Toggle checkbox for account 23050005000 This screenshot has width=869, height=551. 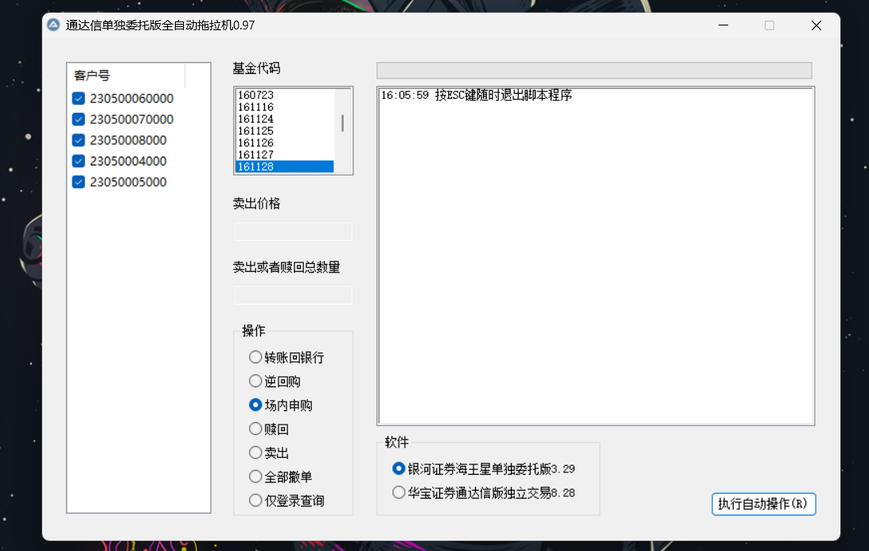pyautogui.click(x=78, y=182)
